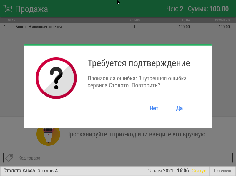The height and width of the screenshot is (176, 236).
Task: Click the Чек: 2 receipt number
Action: [x=175, y=9]
